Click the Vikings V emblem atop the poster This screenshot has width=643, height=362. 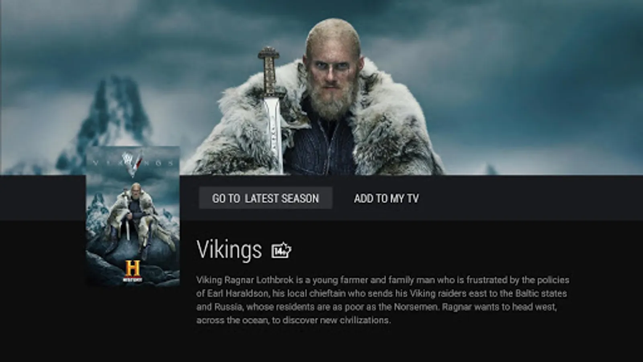click(x=133, y=164)
